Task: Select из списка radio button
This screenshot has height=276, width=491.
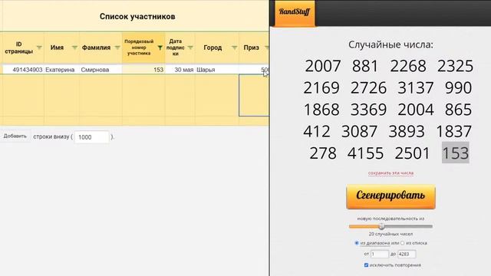Action: pyautogui.click(x=402, y=243)
